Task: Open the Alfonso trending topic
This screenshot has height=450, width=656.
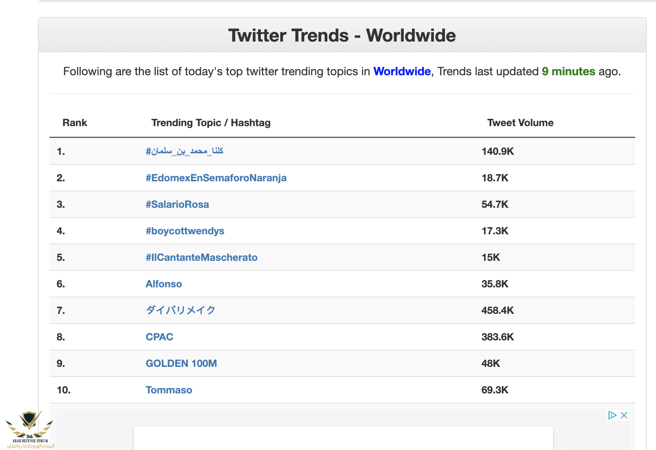Action: [164, 284]
